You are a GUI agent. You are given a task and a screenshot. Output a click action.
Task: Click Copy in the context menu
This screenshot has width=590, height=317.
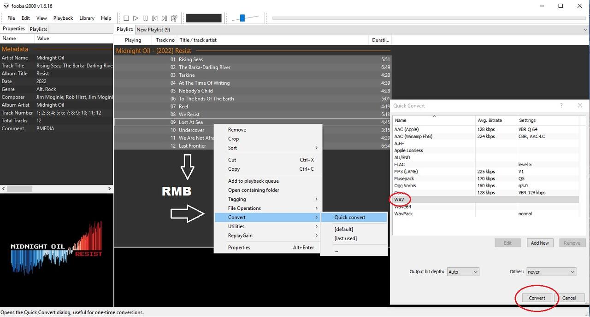click(x=267, y=169)
